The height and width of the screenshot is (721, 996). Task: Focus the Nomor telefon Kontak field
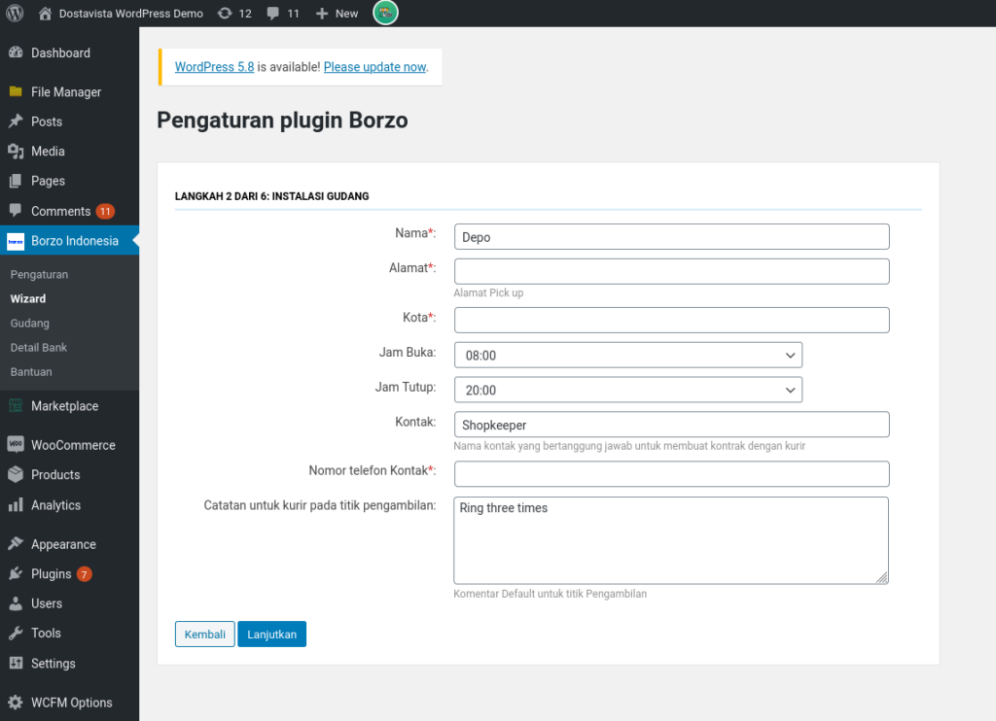[671, 473]
